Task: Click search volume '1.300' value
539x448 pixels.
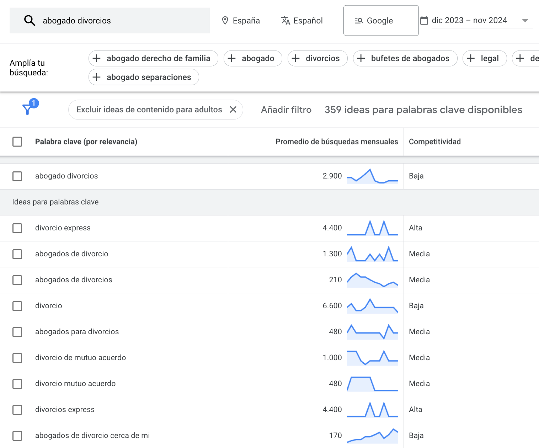Action: [332, 254]
